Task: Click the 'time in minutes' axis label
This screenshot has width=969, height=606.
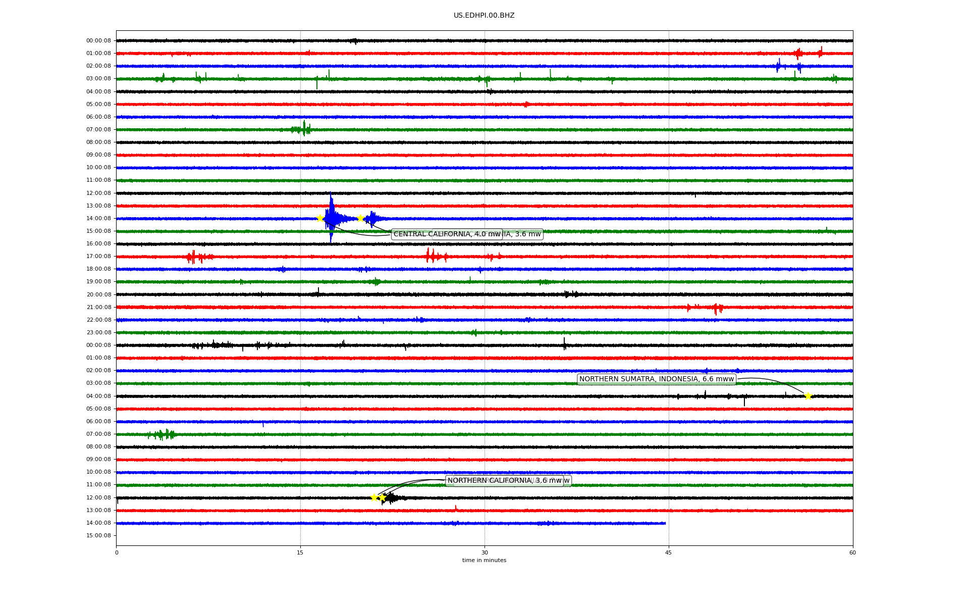Action: point(484,561)
